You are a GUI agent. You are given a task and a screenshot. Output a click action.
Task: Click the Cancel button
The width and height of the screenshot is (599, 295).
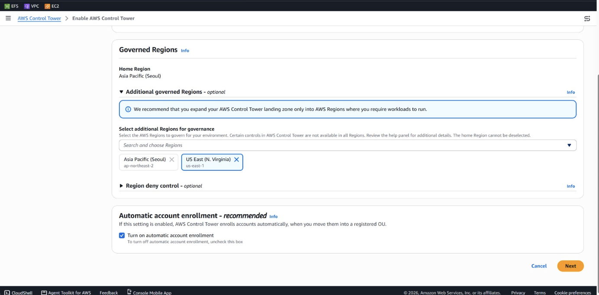click(539, 266)
